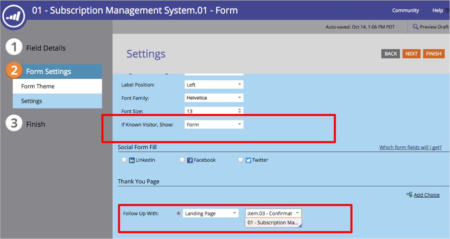This screenshot has height=239, width=450.
Task: Increase Font Size with stepper arrow
Action: click(240, 109)
